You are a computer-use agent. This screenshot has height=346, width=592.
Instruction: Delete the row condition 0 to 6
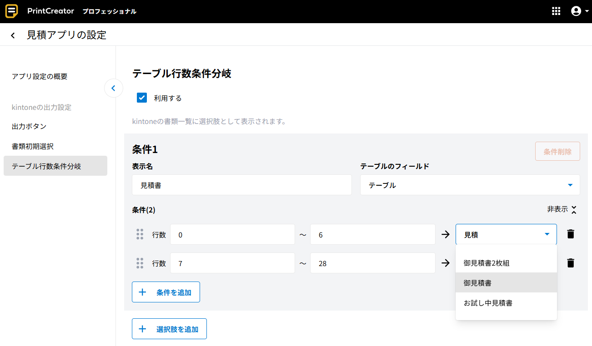[x=571, y=234]
